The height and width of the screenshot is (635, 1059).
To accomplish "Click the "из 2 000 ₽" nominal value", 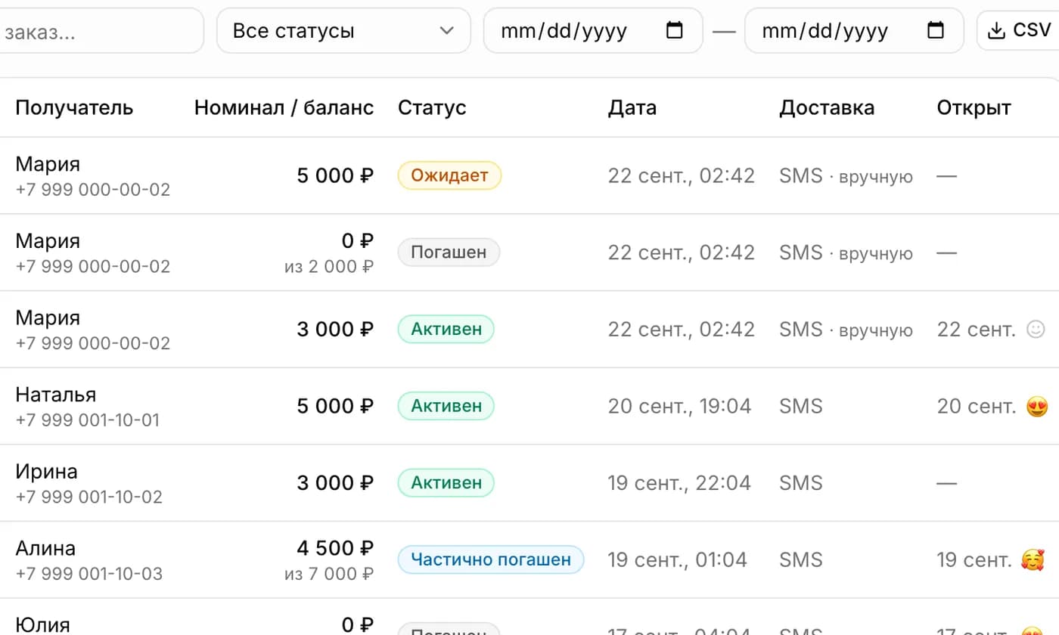I will pos(329,266).
